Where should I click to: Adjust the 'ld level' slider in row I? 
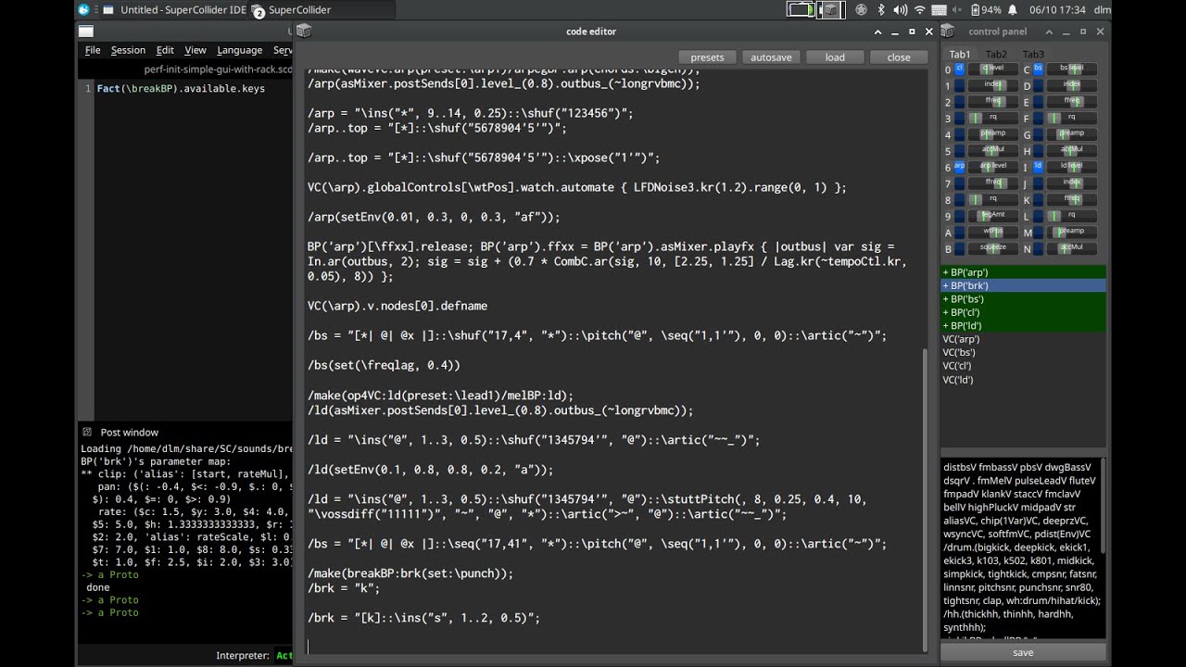tap(1071, 167)
